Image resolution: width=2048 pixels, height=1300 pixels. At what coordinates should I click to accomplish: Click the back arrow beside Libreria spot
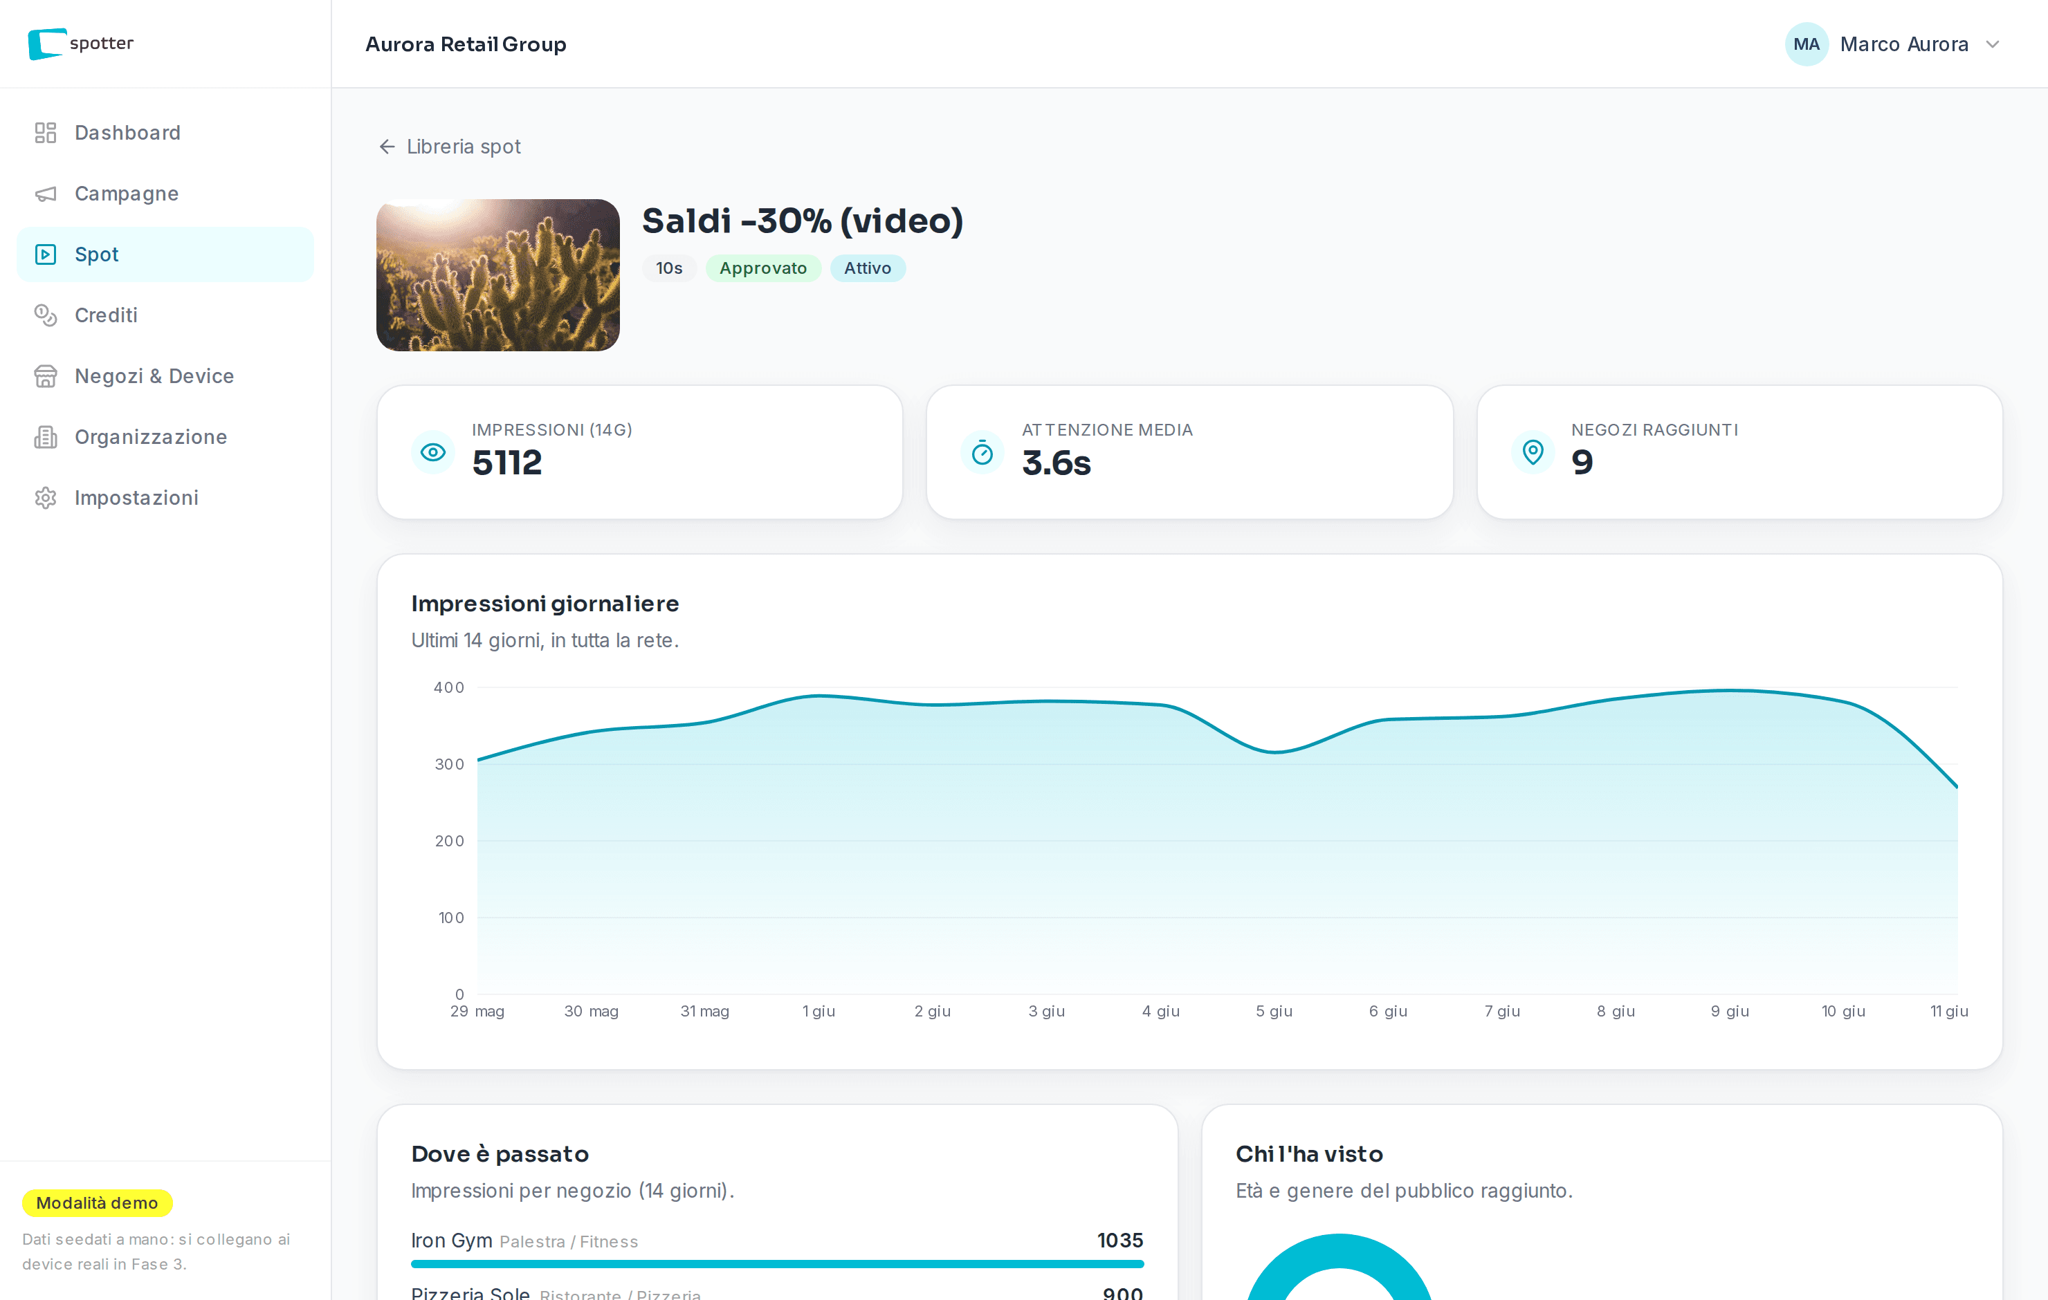387,147
